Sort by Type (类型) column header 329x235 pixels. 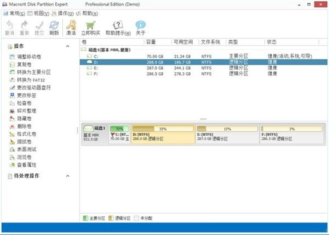point(245,42)
